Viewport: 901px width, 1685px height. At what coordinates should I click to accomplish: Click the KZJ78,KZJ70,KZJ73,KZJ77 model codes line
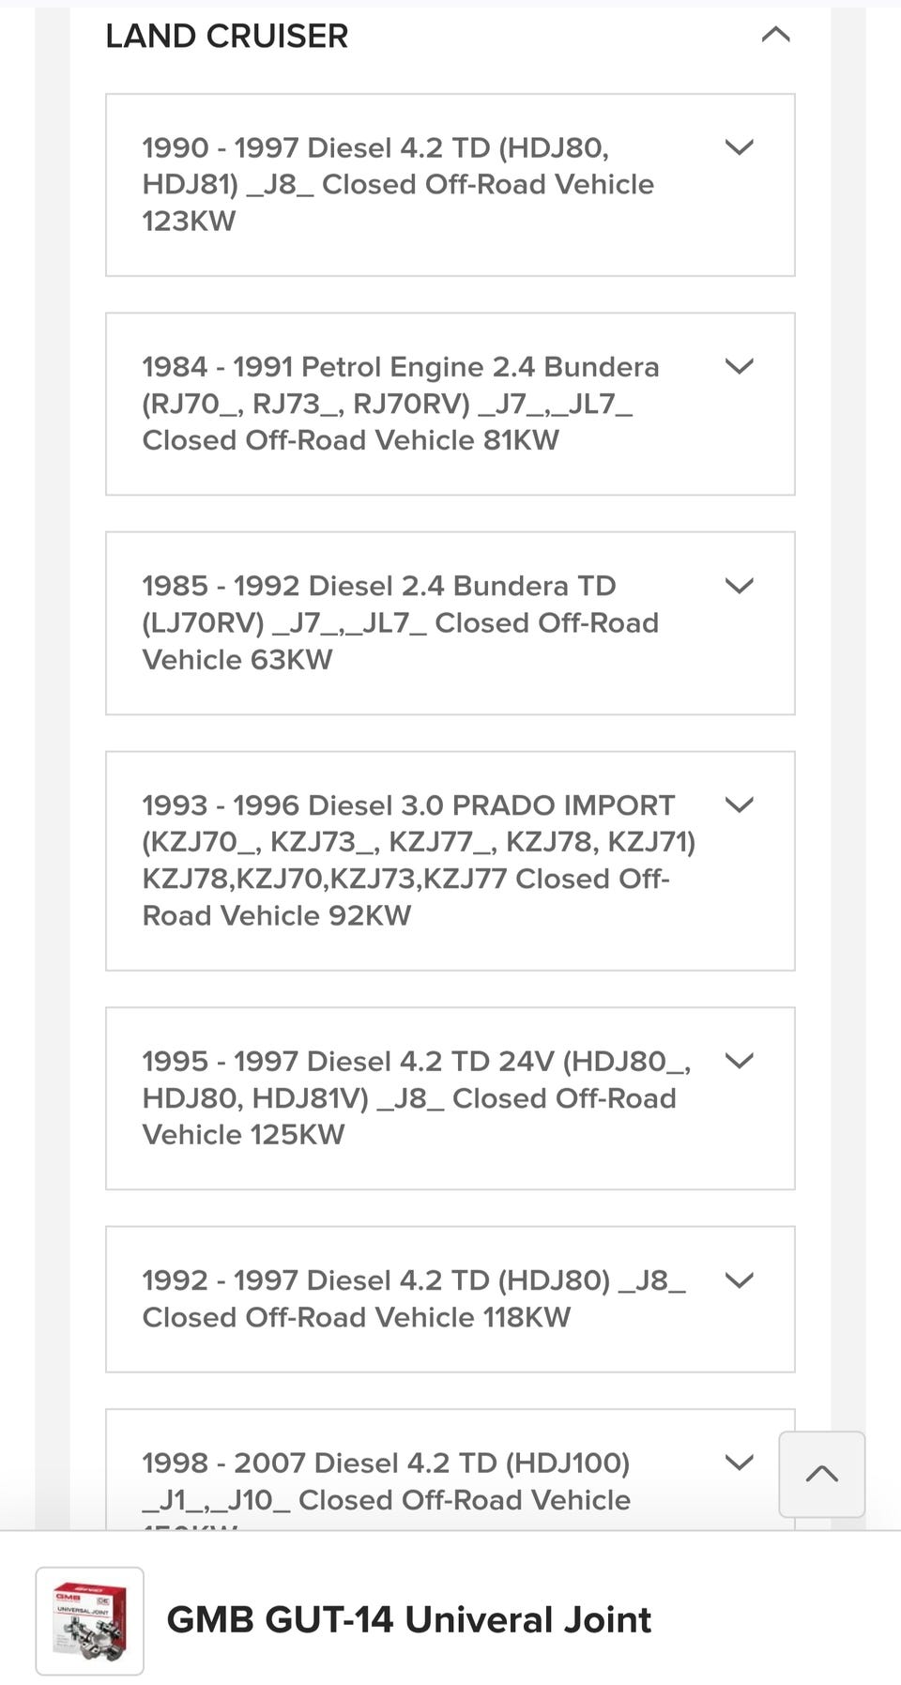[x=405, y=879]
